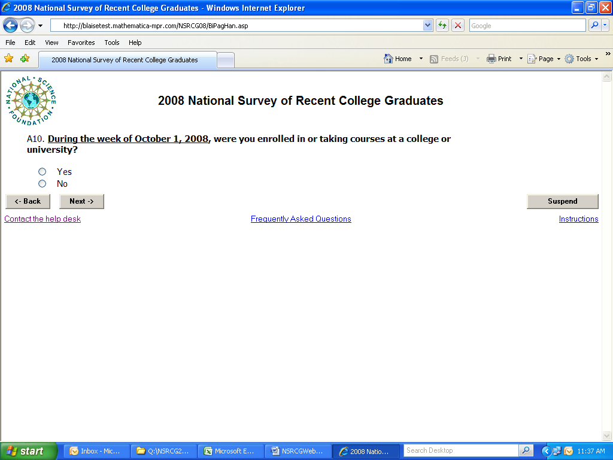The image size is (613, 460).
Task: Click the scrollbar up arrow
Action: (607, 77)
